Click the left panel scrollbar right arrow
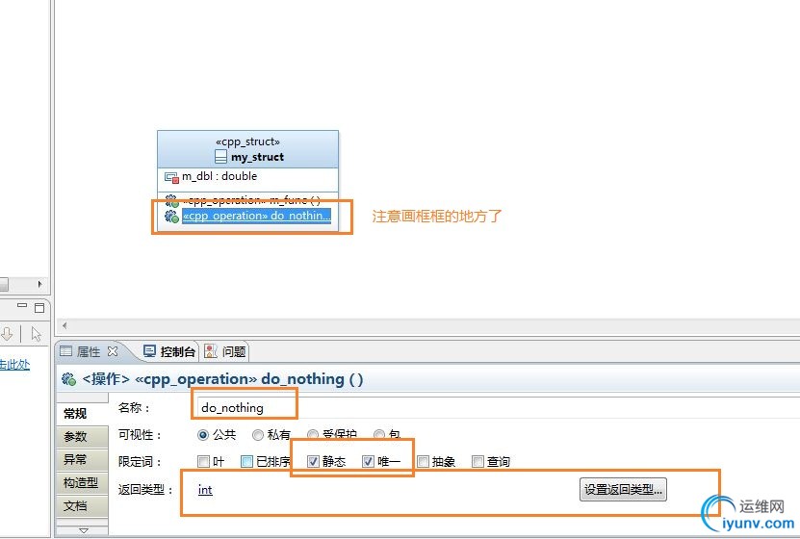This screenshot has height=539, width=800. (x=39, y=284)
